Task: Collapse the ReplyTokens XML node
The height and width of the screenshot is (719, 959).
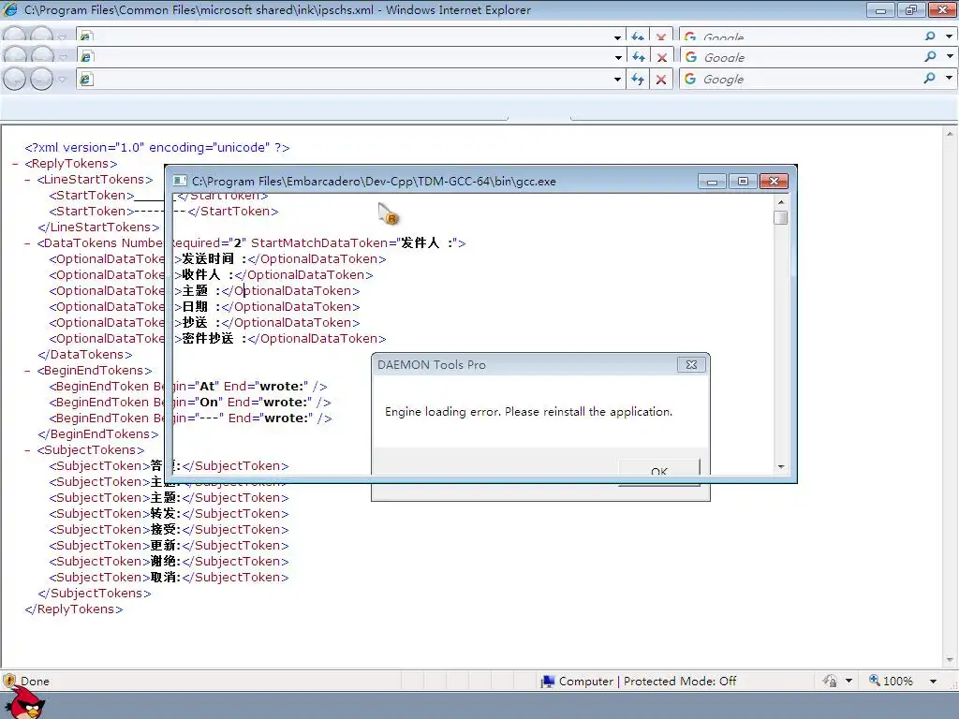Action: (15, 164)
